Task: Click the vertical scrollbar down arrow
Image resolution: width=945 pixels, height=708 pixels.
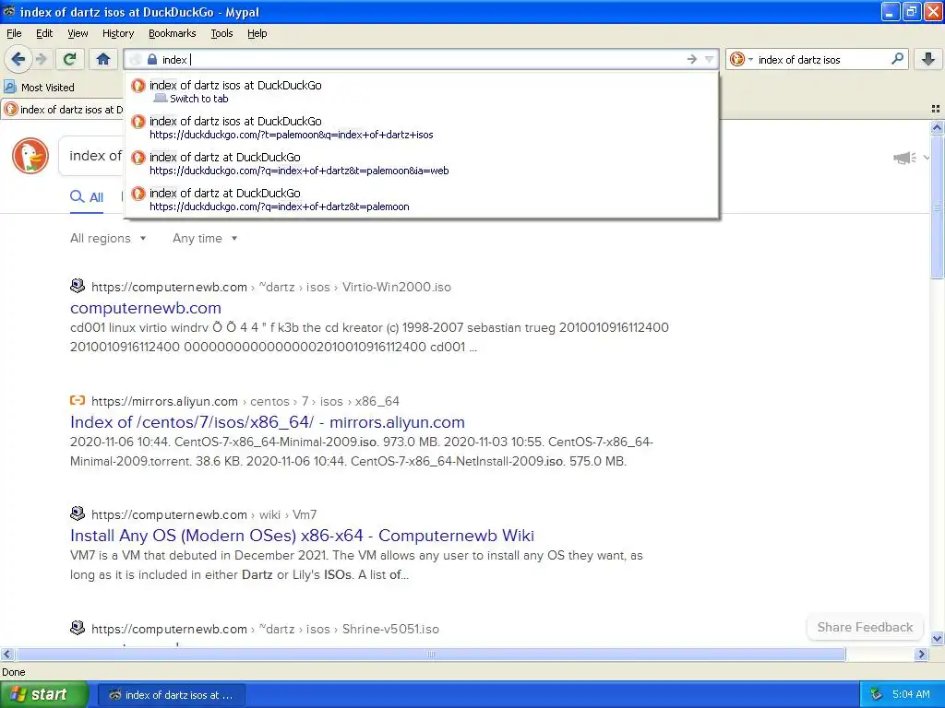Action: tap(937, 638)
